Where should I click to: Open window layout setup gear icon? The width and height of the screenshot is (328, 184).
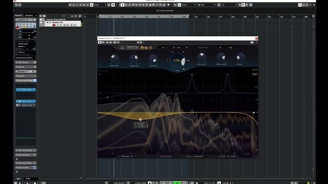(x=314, y=5)
